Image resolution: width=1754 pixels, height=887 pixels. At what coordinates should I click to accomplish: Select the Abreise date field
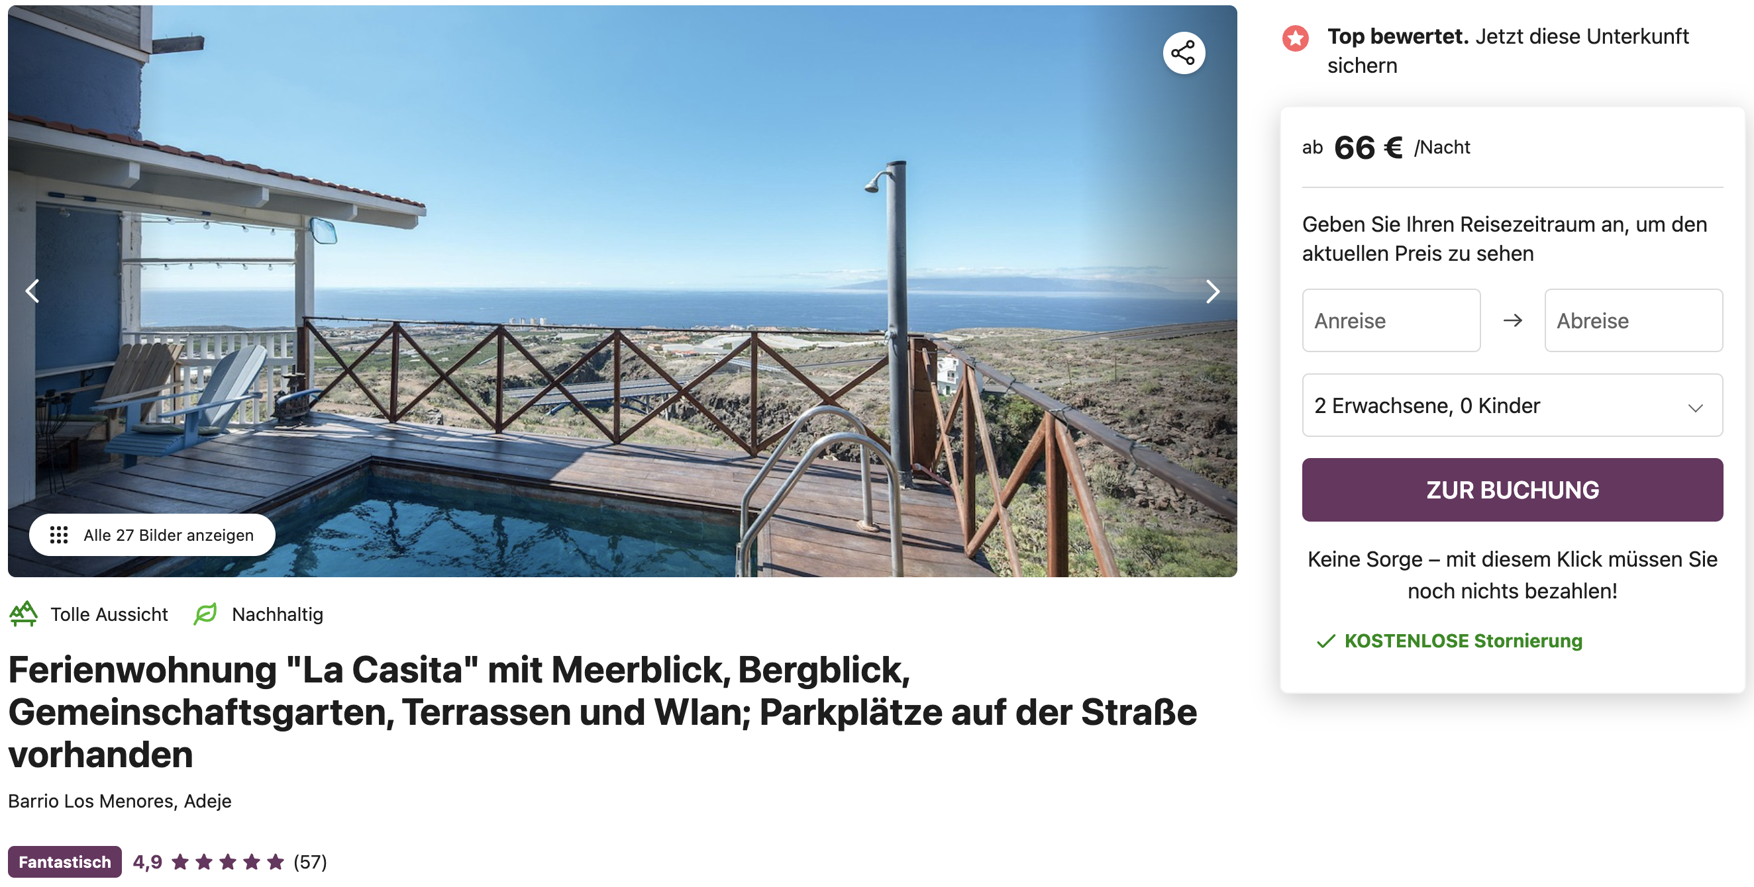click(x=1633, y=320)
